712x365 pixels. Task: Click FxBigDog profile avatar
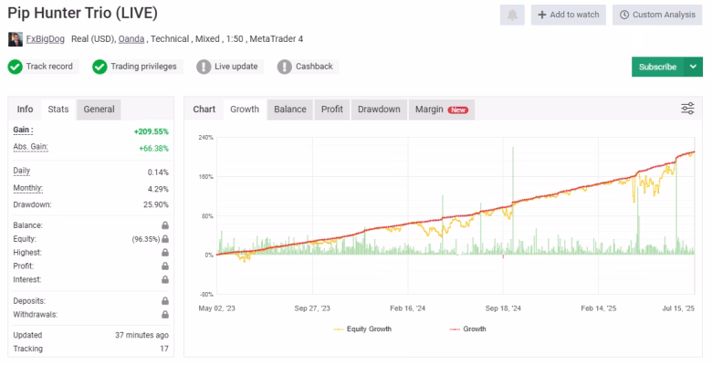16,39
